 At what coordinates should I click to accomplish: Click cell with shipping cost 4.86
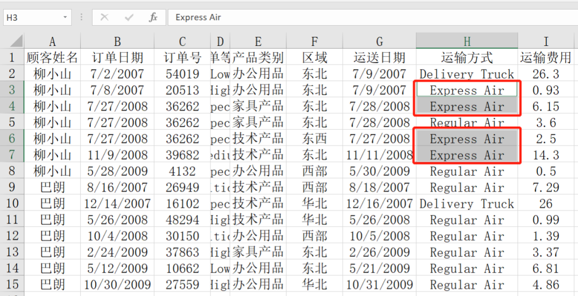tap(546, 284)
